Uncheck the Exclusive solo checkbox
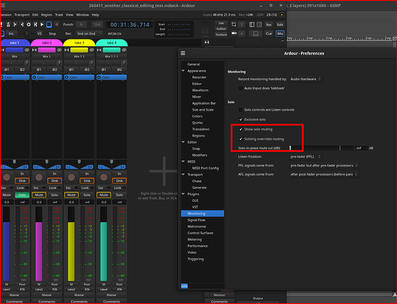397x304 pixels. tap(241, 119)
